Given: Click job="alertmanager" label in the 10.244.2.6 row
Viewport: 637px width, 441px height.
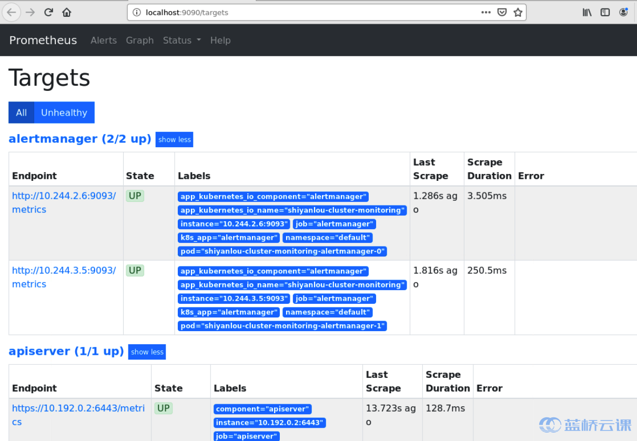Looking at the screenshot, I should click(x=334, y=224).
